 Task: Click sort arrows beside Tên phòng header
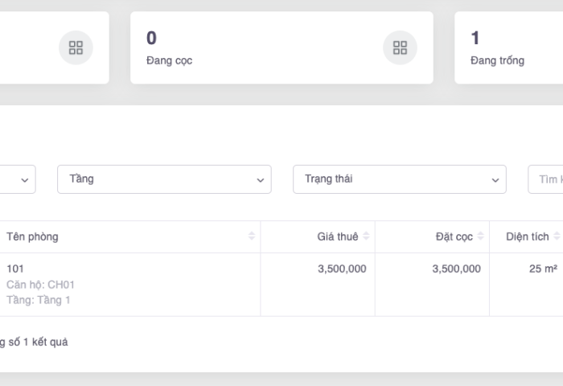[252, 236]
